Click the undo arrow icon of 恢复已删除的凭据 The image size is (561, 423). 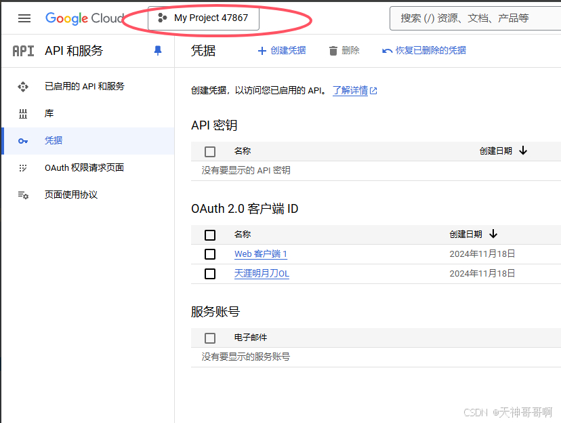point(387,51)
